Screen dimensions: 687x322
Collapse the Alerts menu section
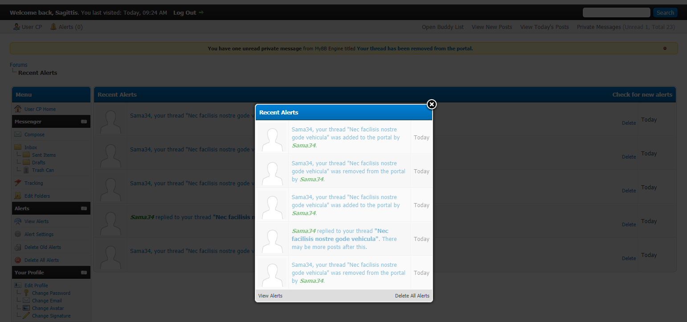84,208
